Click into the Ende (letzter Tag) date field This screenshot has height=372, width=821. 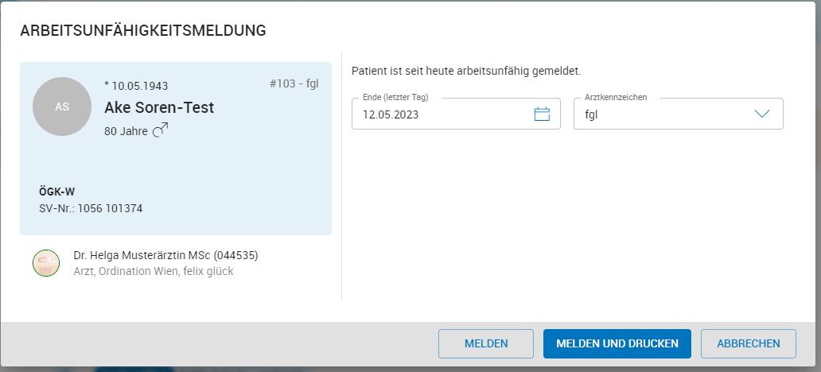tap(438, 114)
